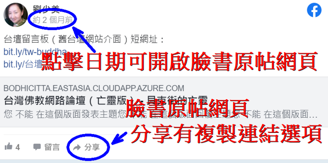The height and width of the screenshot is (163, 328).
Task: Open the bit.ly/台壇 short link
Action: click(23, 64)
